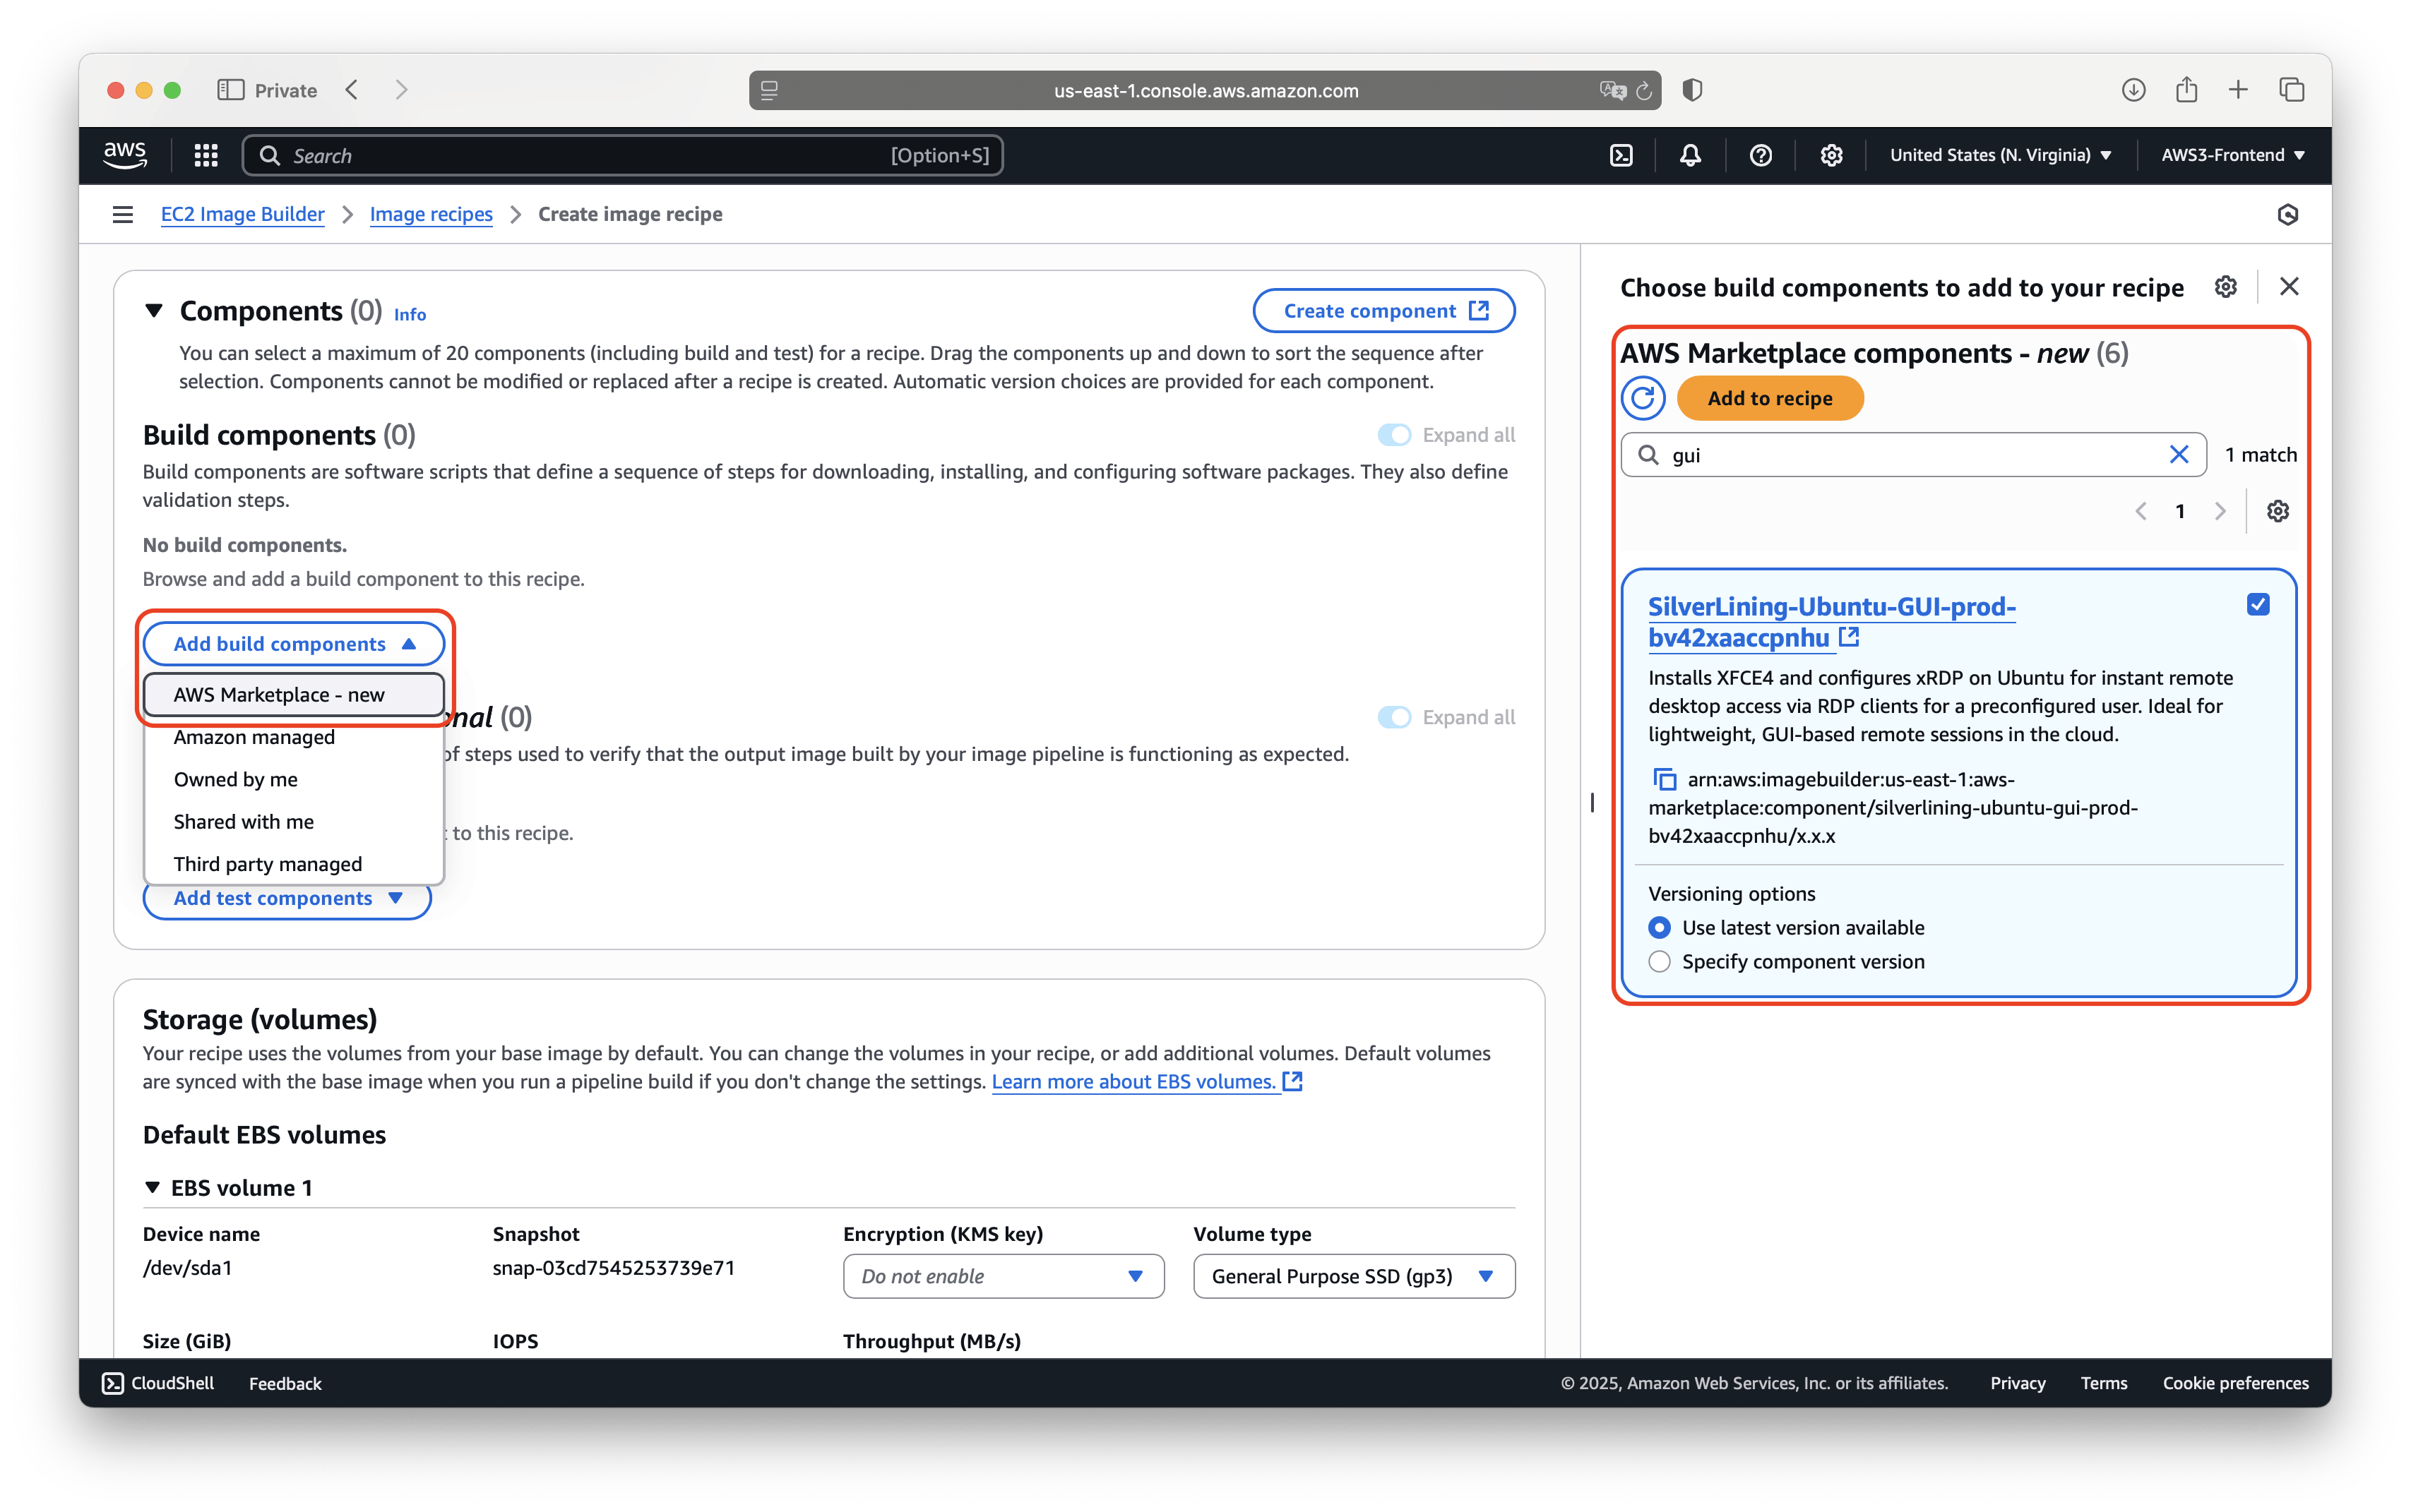Image resolution: width=2411 pixels, height=1512 pixels.
Task: Open the AWS services grid menu
Action: point(206,155)
